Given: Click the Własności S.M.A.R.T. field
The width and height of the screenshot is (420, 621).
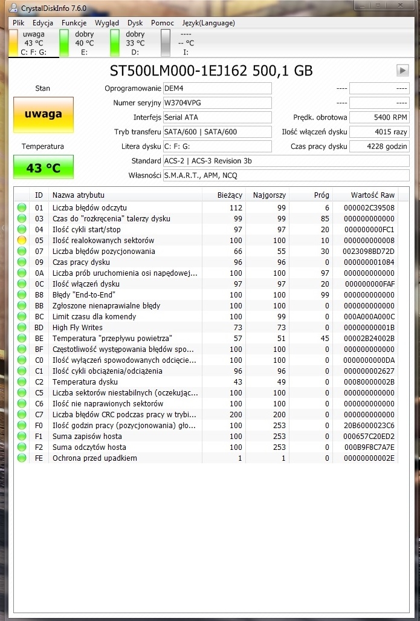Looking at the screenshot, I should (x=286, y=175).
